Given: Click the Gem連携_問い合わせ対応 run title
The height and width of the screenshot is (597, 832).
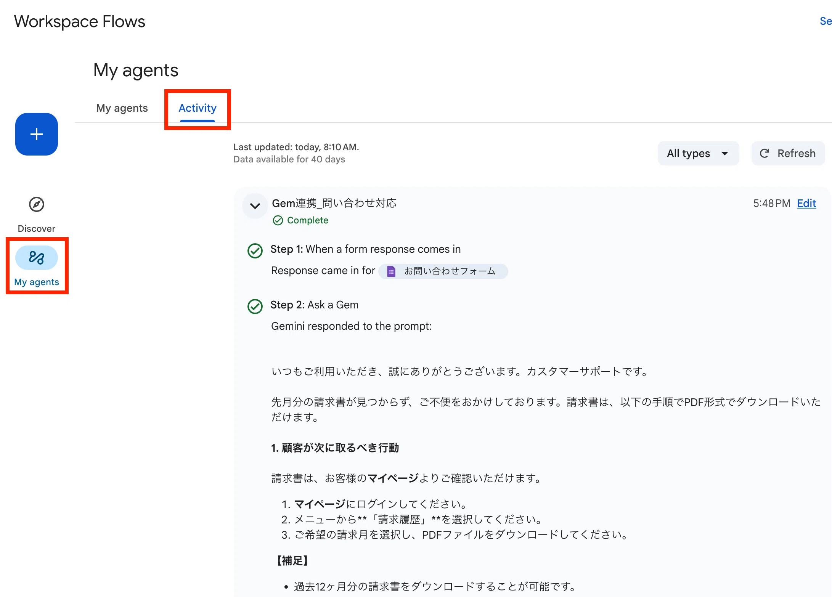Looking at the screenshot, I should [334, 204].
